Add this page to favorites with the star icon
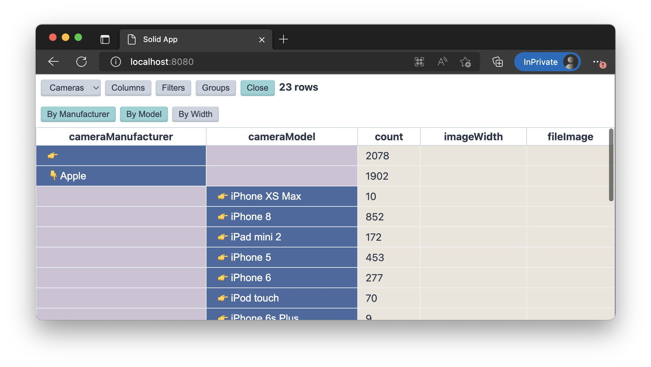The image size is (651, 367). pos(465,62)
